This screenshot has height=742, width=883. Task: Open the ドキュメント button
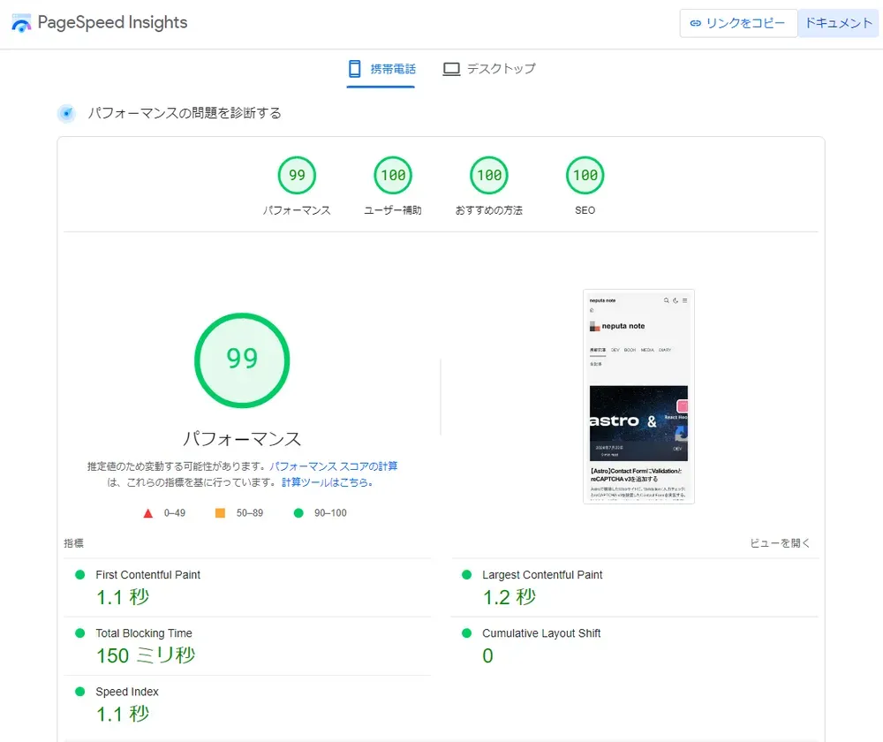(x=838, y=24)
